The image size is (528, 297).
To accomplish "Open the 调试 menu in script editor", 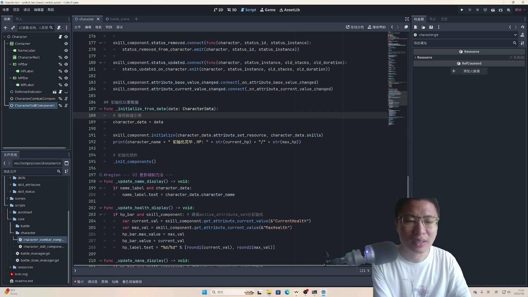I will (119, 27).
